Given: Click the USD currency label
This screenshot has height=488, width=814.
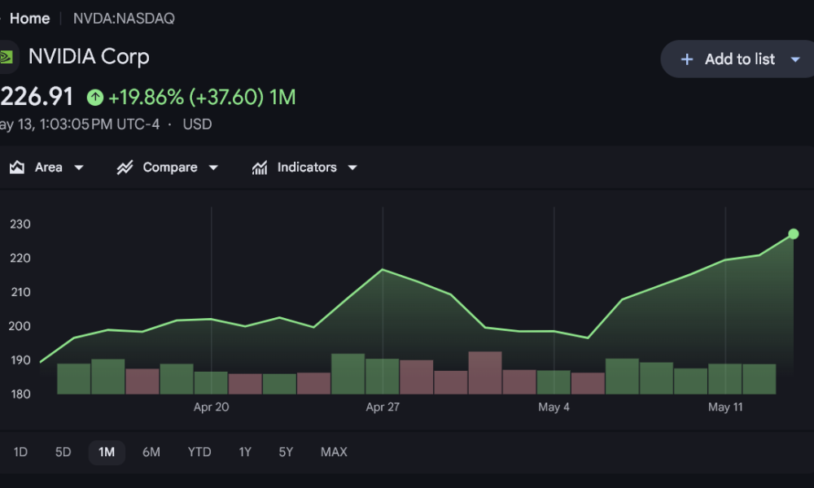Looking at the screenshot, I should pos(197,124).
